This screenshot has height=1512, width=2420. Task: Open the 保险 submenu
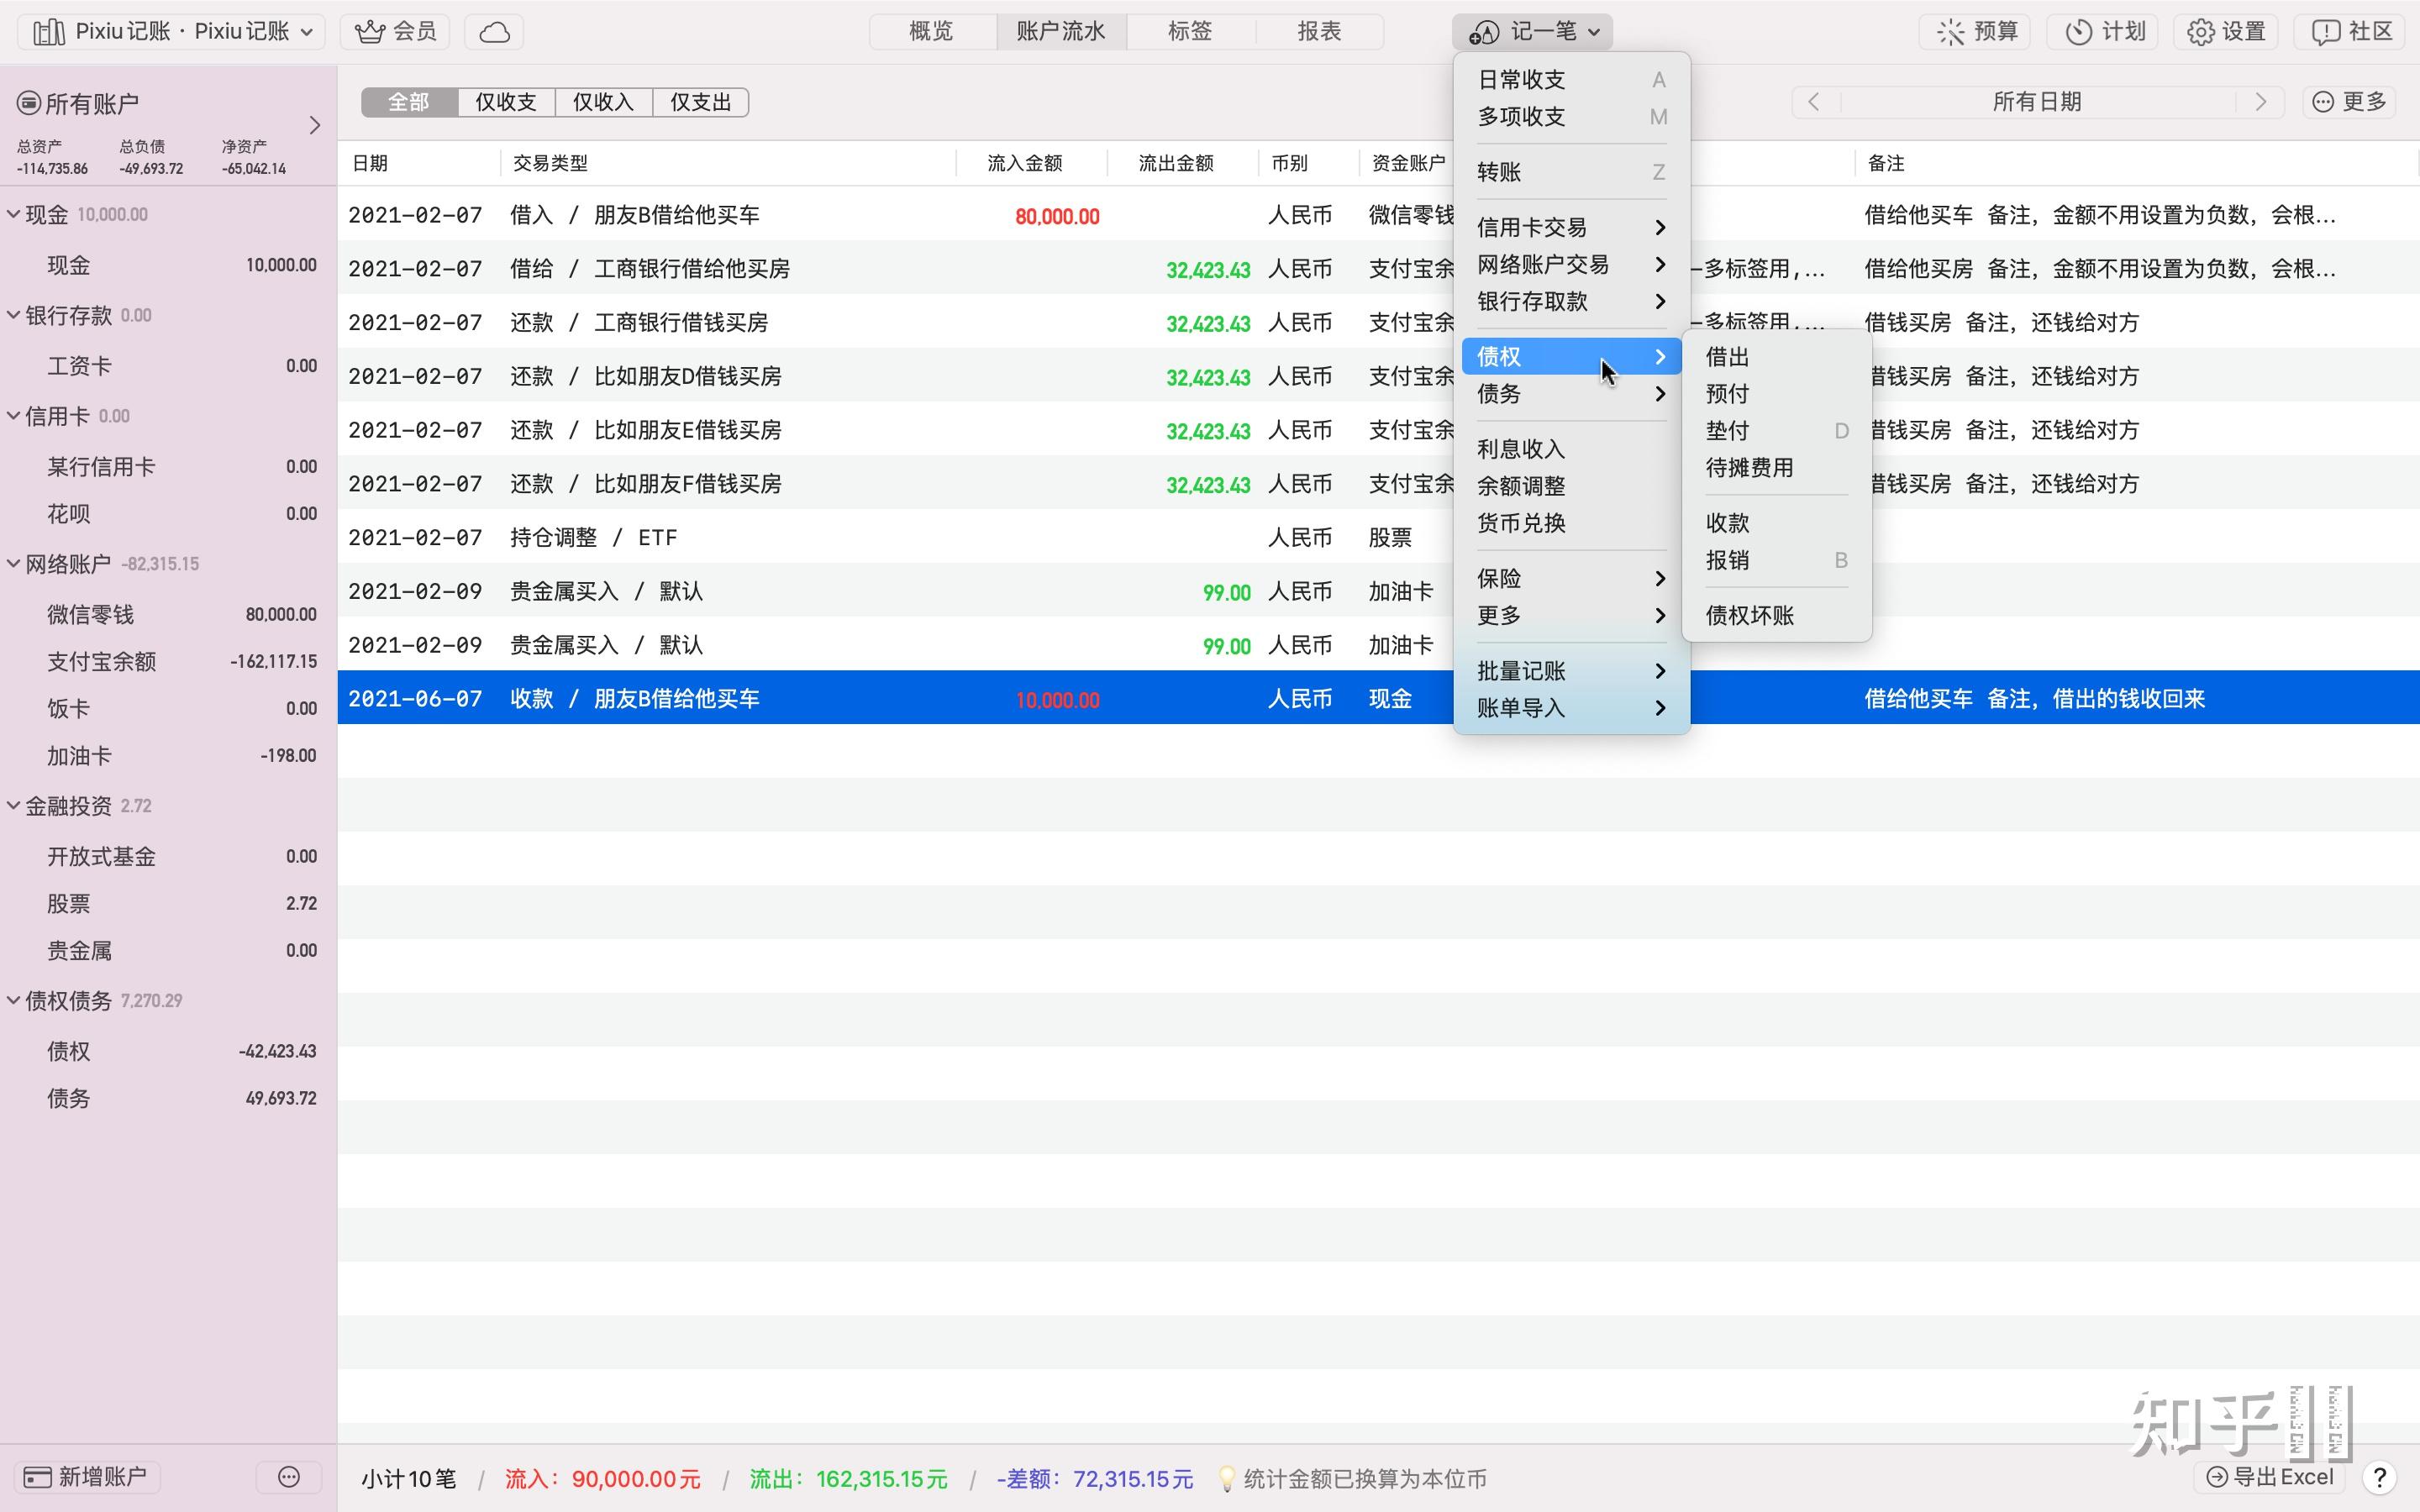(1571, 579)
